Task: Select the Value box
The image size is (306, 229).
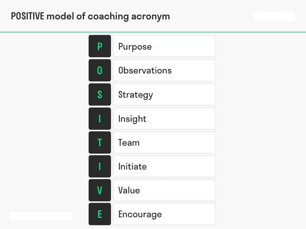Action: click(164, 190)
